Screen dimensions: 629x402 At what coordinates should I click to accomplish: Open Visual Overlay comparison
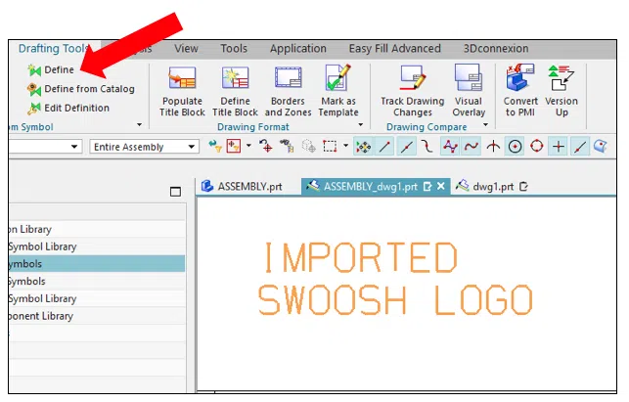click(469, 91)
